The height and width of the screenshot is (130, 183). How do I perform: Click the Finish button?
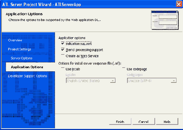[x=120, y=121]
